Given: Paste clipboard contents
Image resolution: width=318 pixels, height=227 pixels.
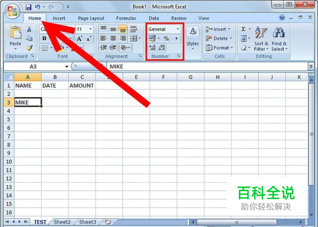Looking at the screenshot, I should tap(16, 38).
